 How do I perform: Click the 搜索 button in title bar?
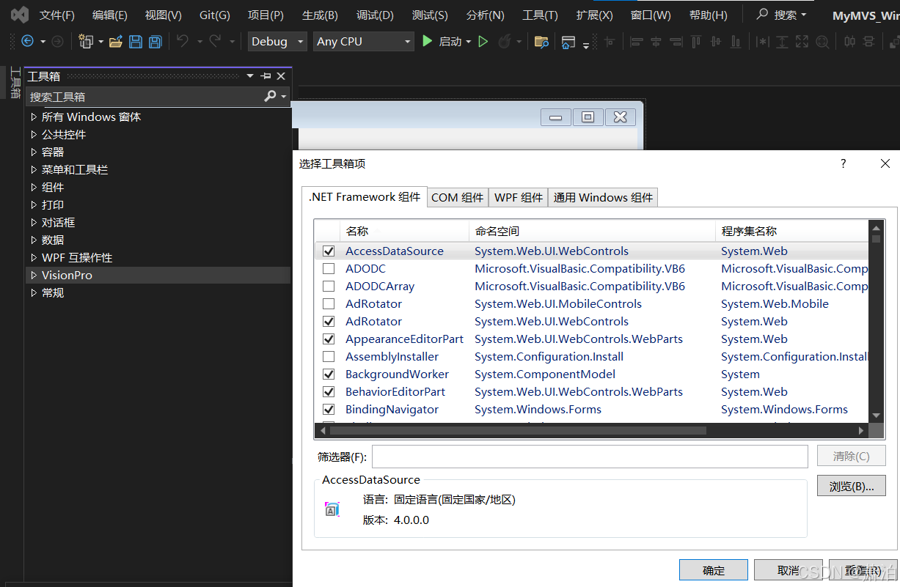click(x=782, y=15)
